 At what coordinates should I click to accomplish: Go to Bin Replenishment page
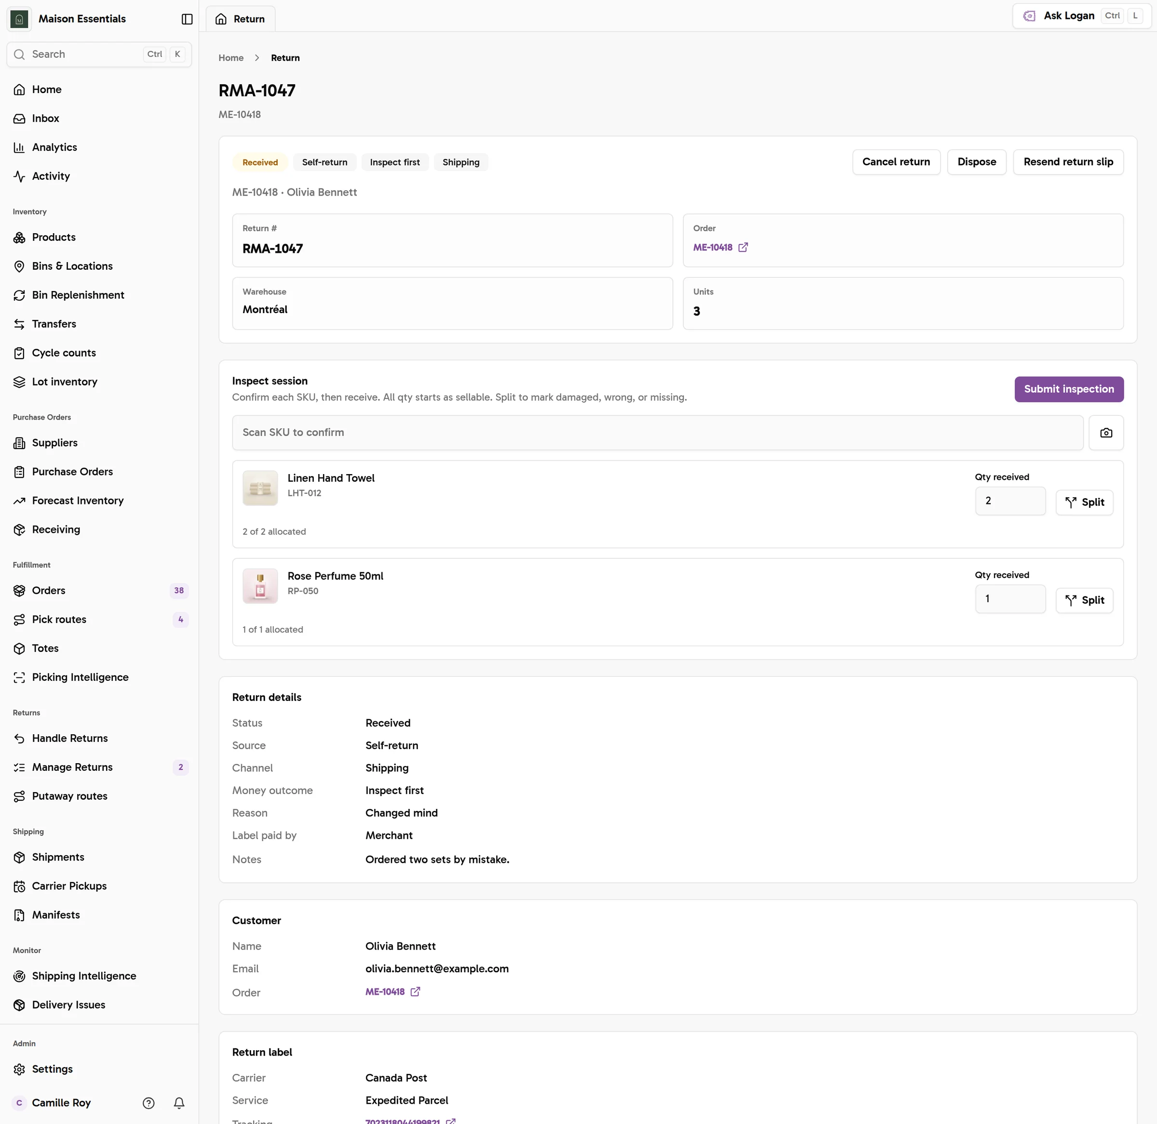tap(99, 295)
